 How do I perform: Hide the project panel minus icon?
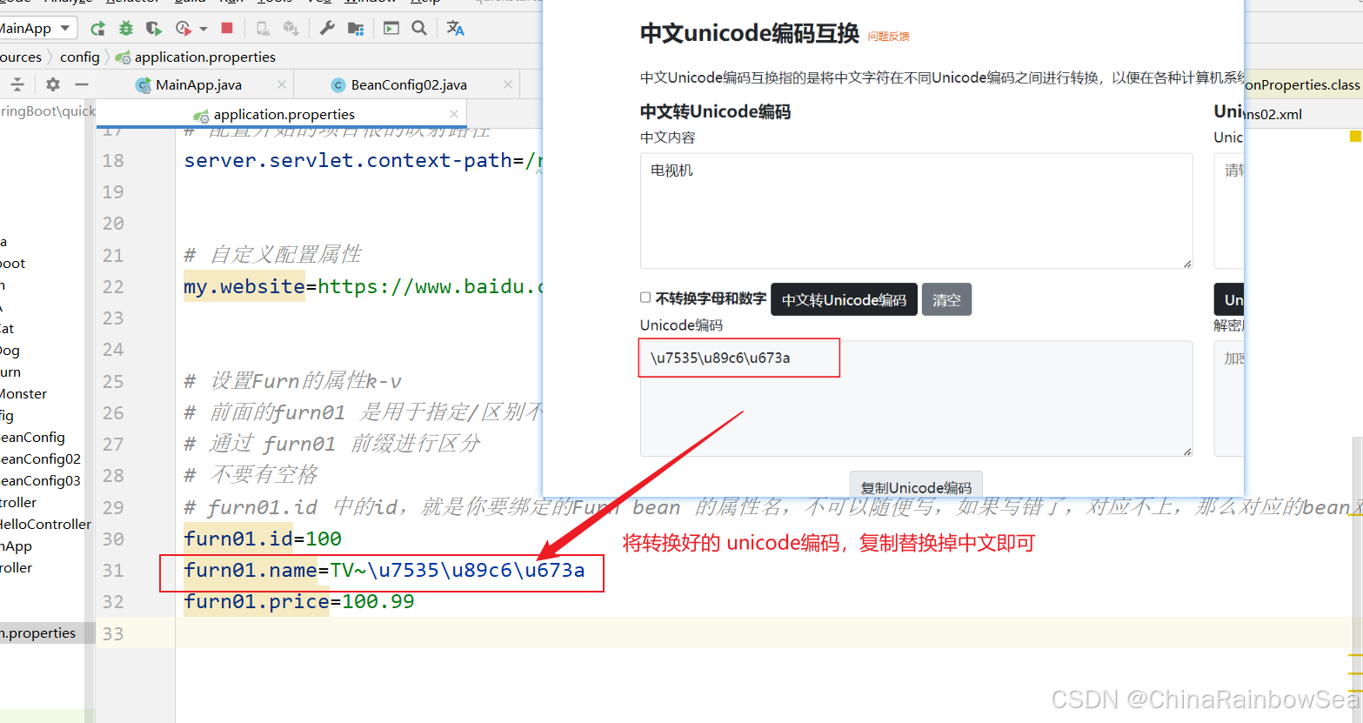82,84
